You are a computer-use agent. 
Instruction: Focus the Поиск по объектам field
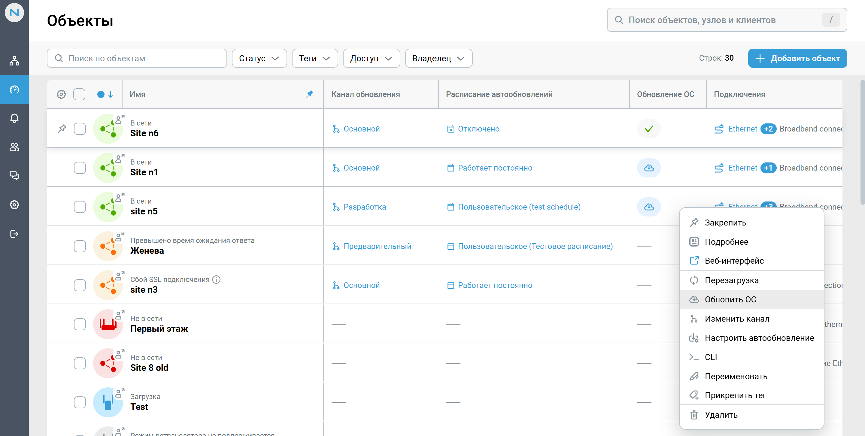pyautogui.click(x=137, y=58)
